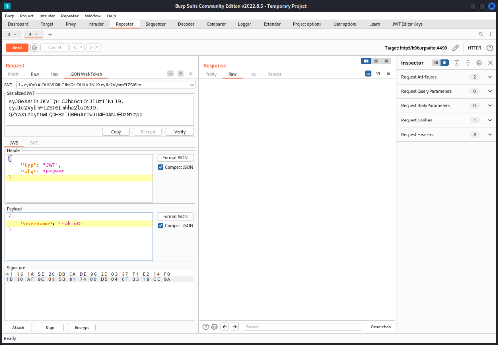The image size is (498, 345).
Task: Open the Repeater tab search icon
Action: 481,34
